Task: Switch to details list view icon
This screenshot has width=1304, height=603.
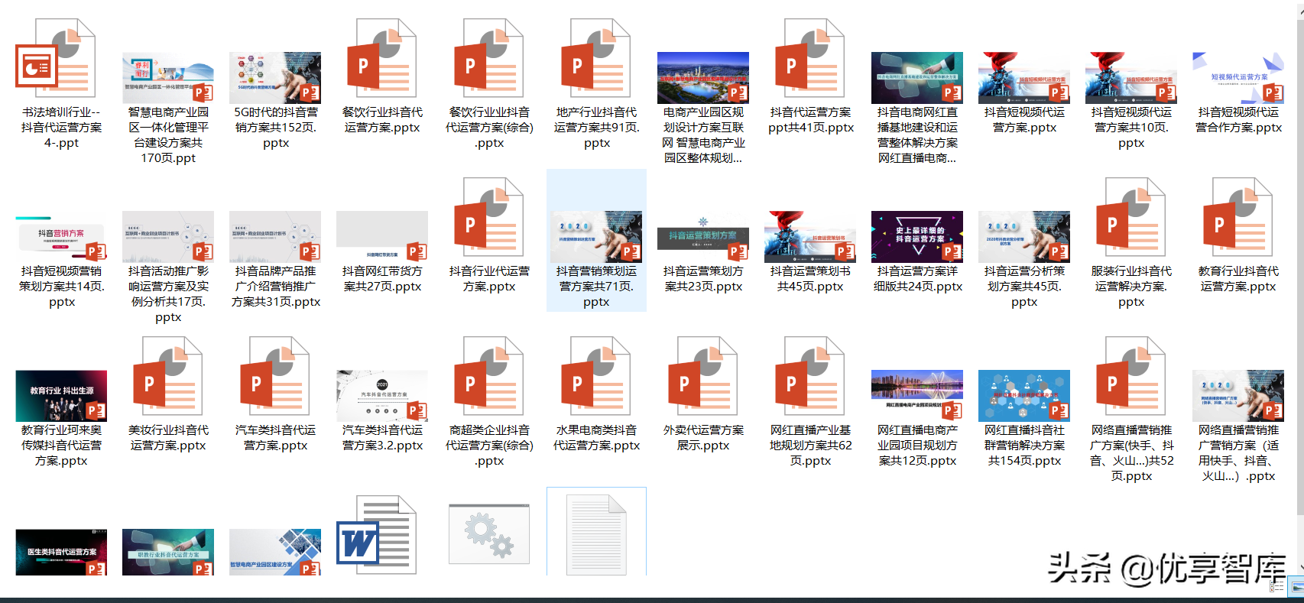Action: [x=1276, y=586]
